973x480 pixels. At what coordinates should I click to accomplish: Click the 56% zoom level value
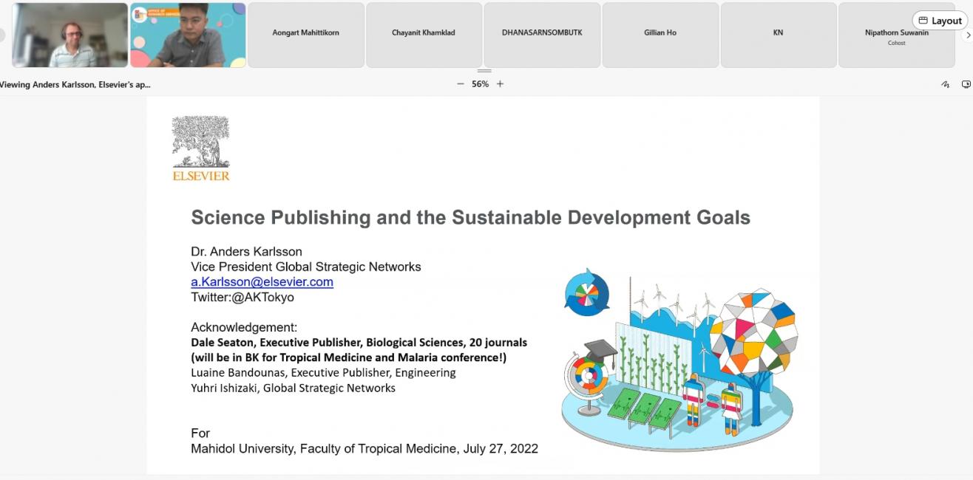pos(481,84)
